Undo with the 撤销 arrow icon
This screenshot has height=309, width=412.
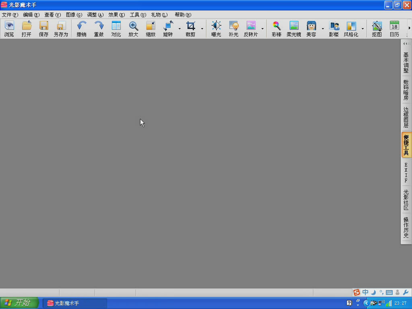81,29
